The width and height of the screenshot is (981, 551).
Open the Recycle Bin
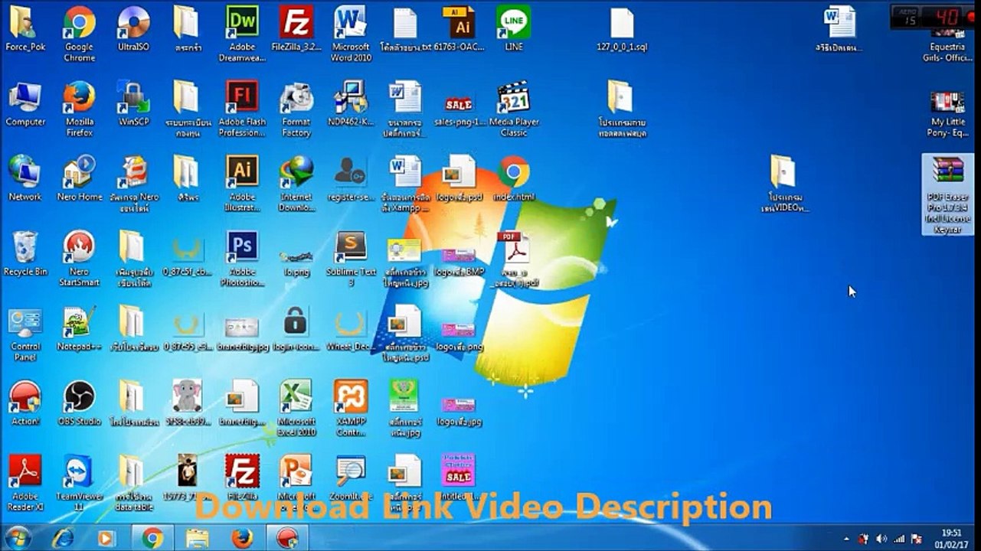click(x=25, y=254)
